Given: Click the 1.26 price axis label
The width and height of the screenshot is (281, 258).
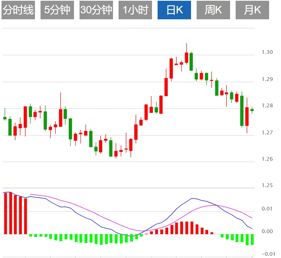Looking at the screenshot, I should tap(267, 159).
